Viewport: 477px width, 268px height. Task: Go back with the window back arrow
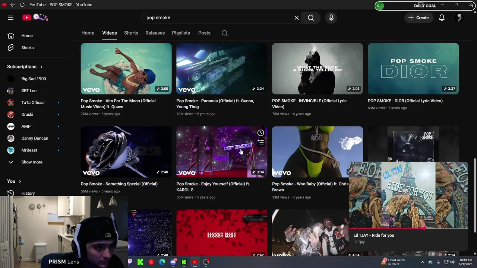pos(13,5)
